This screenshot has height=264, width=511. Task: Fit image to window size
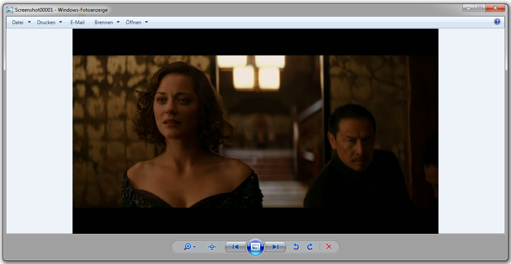212,247
